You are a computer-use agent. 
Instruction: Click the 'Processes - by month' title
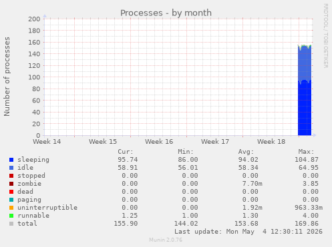pyautogui.click(x=166, y=13)
